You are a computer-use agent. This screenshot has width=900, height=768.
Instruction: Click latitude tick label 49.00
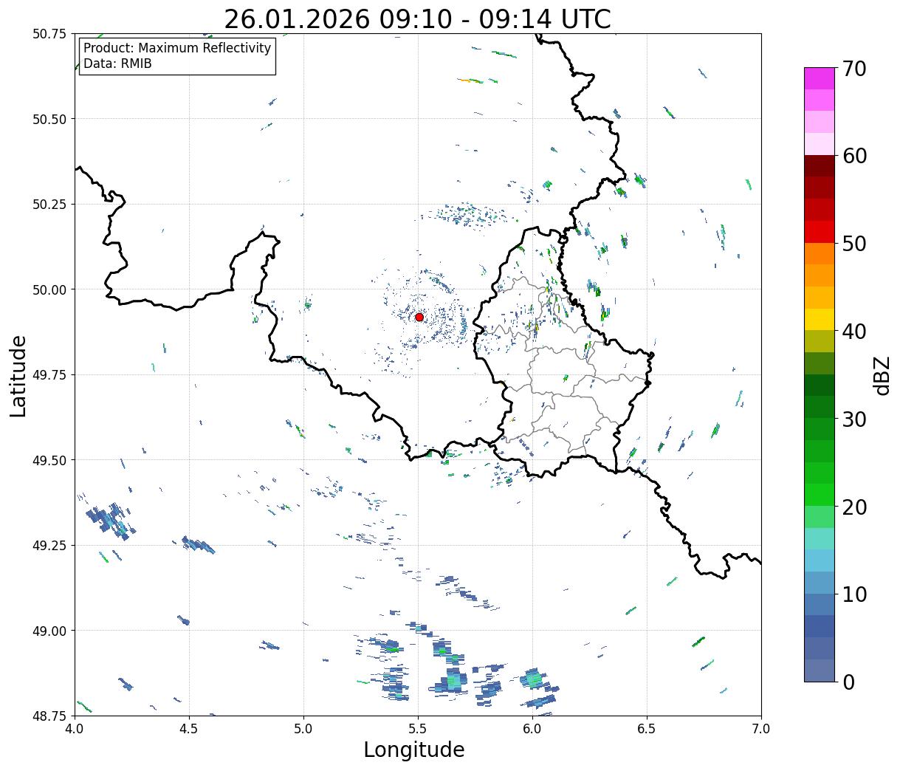(49, 631)
